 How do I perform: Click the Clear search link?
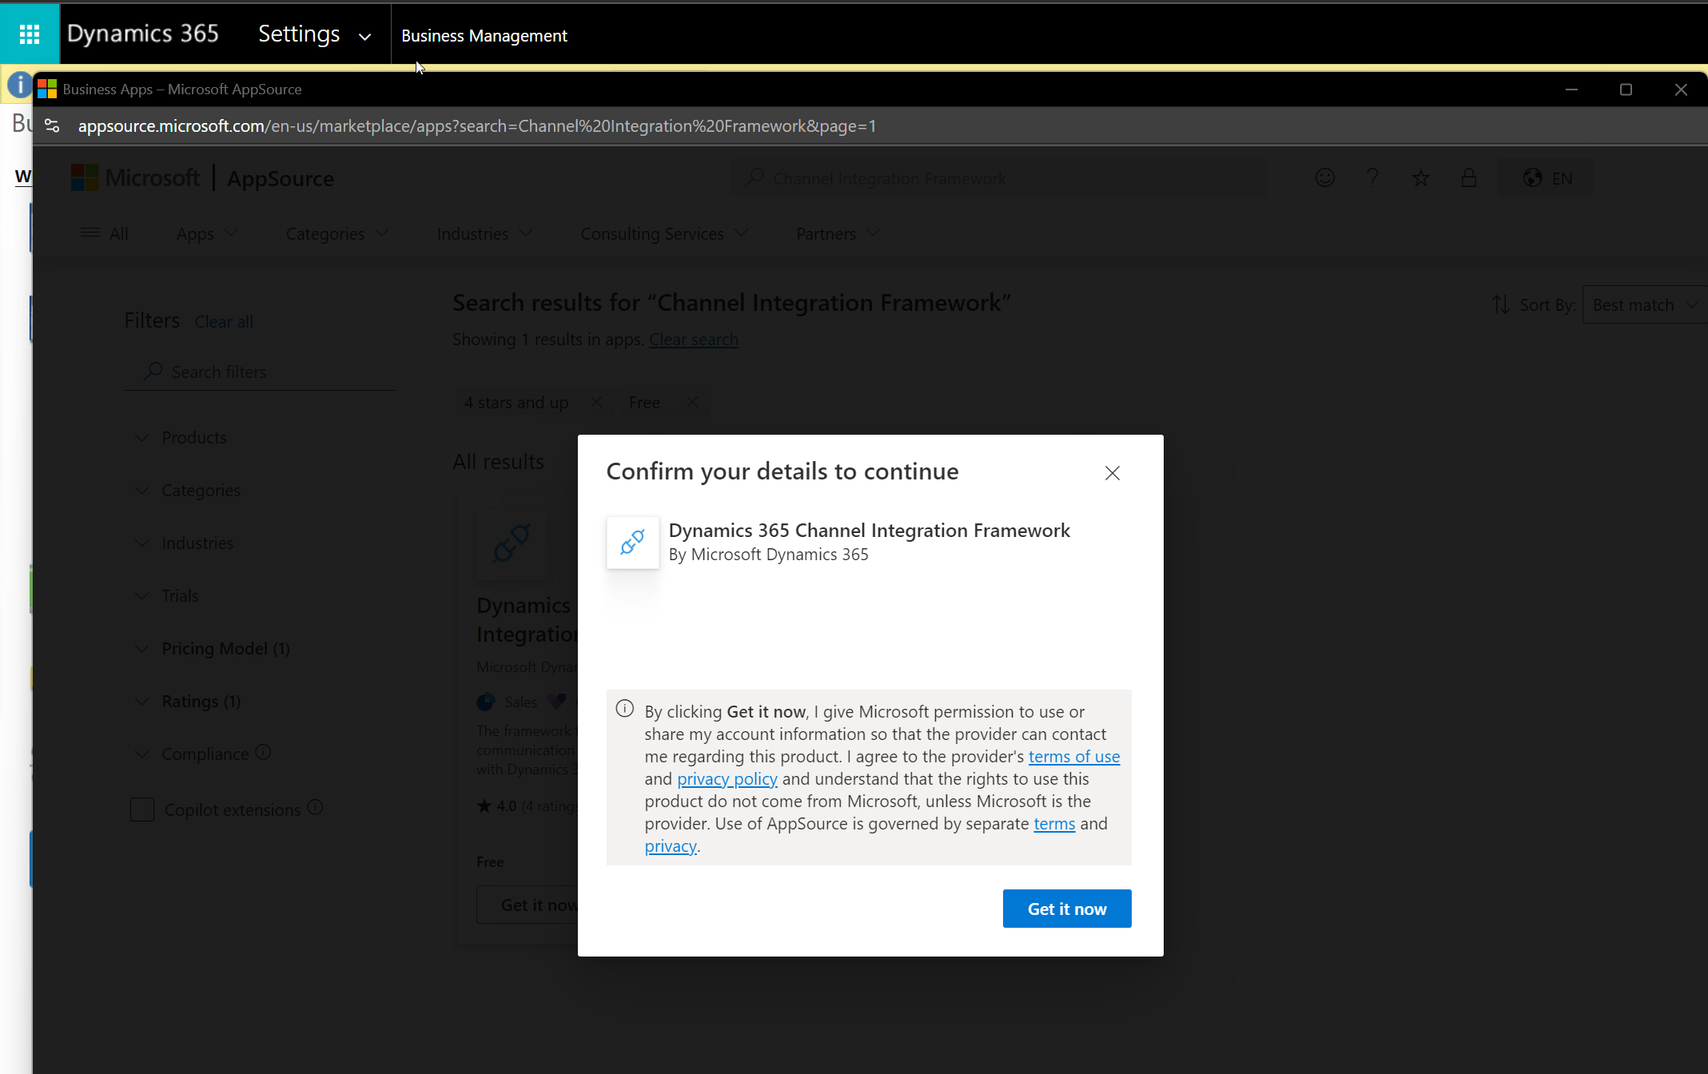click(694, 340)
